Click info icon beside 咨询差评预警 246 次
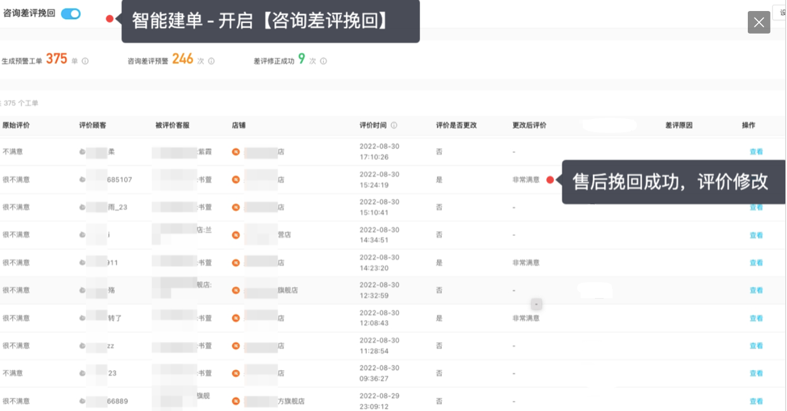Viewport: 787px width, 411px height. (211, 61)
